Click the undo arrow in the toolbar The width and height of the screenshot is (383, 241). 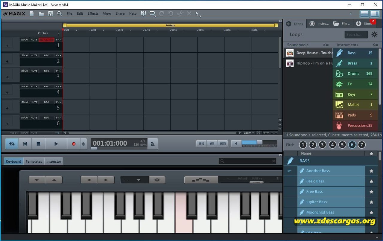coord(171,13)
